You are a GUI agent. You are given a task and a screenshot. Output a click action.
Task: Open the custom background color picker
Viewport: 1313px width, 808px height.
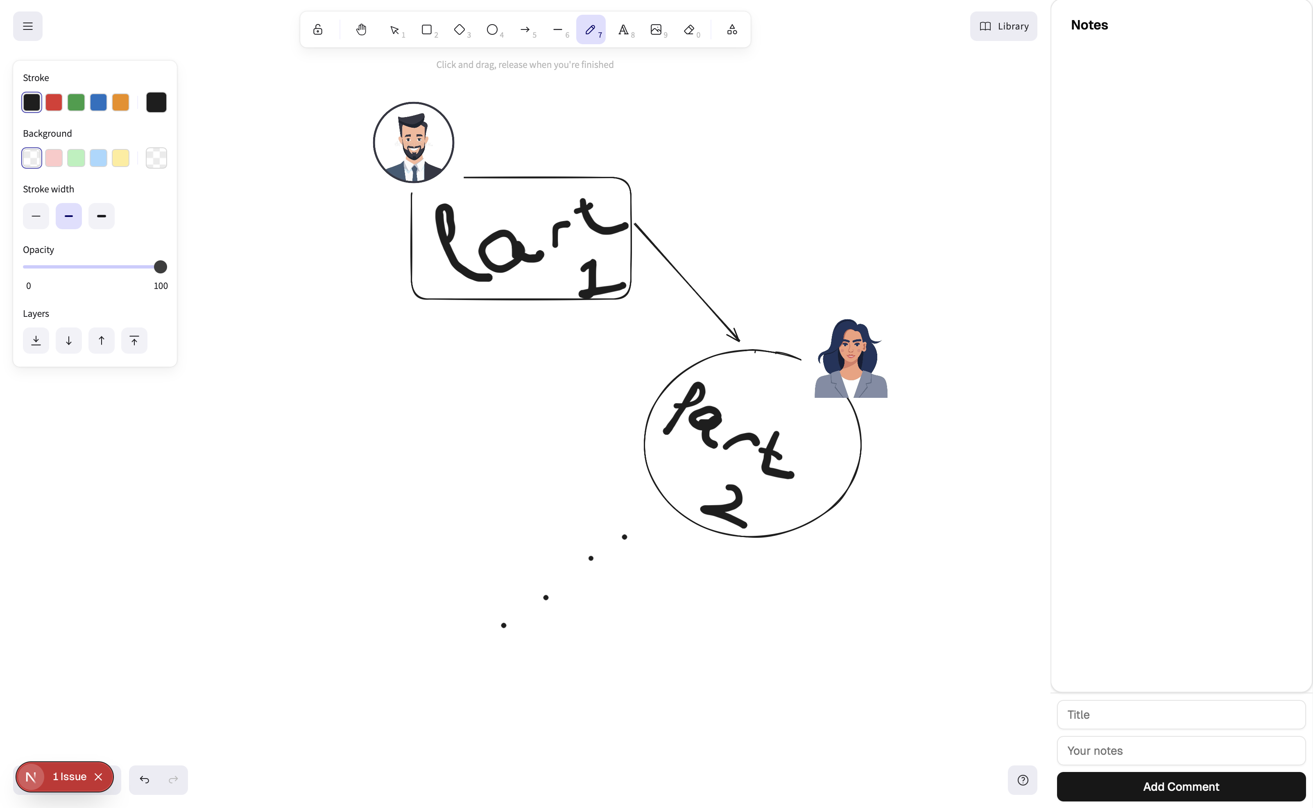pos(156,158)
